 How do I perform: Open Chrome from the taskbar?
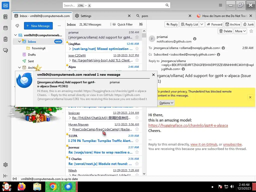[52, 186]
